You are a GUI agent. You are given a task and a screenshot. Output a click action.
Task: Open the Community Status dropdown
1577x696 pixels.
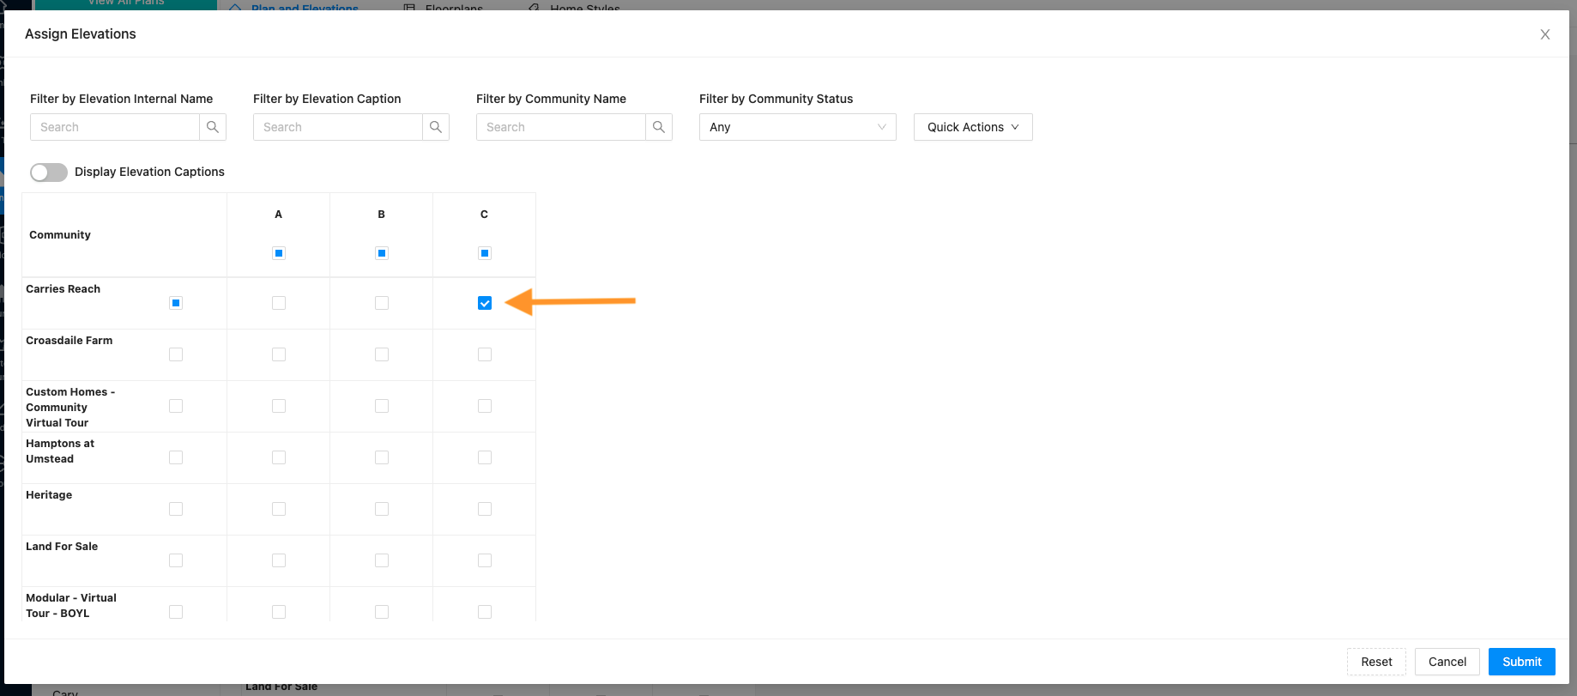tap(797, 127)
